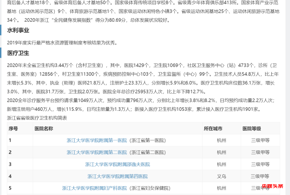The height and width of the screenshot is (195, 290).
Task: Click the 水利事业 section heading
Action: coord(18,30)
